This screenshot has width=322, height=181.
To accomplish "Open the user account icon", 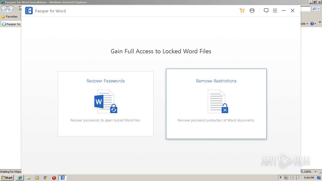I will [x=252, y=11].
